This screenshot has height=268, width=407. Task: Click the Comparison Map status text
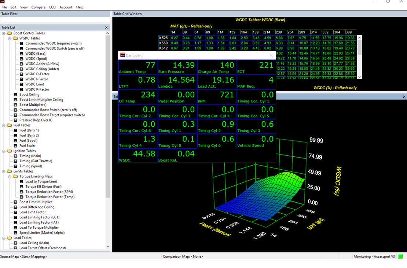point(183,256)
